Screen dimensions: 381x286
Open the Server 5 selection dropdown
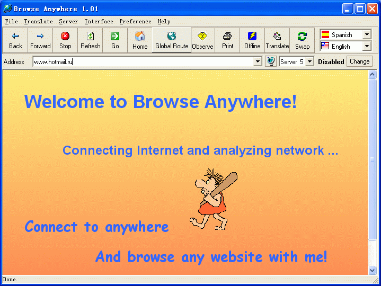tap(309, 61)
